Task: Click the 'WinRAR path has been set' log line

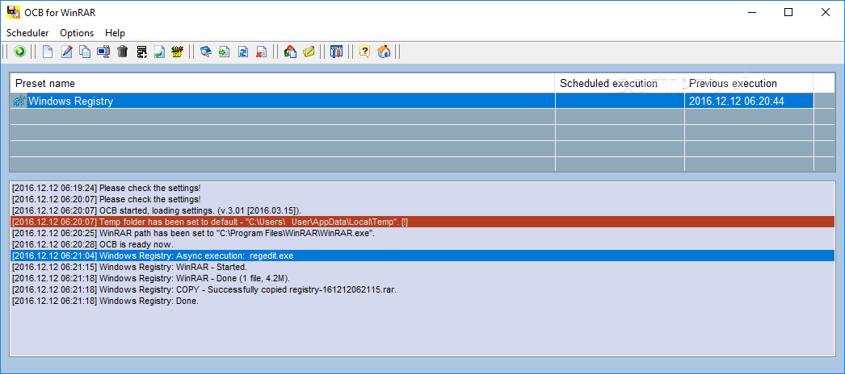Action: pos(422,233)
